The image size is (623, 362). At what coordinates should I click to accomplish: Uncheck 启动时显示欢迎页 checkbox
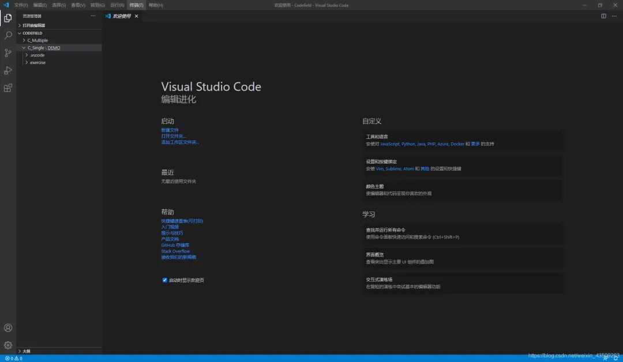point(164,280)
